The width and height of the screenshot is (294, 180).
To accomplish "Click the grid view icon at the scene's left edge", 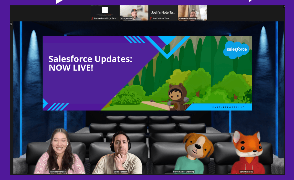I will [11, 24].
